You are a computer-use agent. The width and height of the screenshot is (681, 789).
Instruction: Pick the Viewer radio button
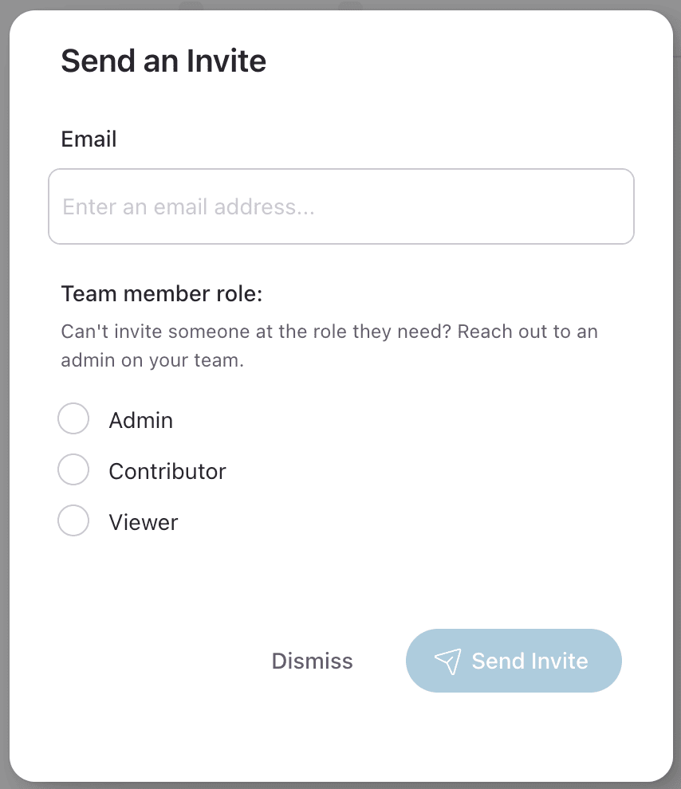(x=73, y=520)
